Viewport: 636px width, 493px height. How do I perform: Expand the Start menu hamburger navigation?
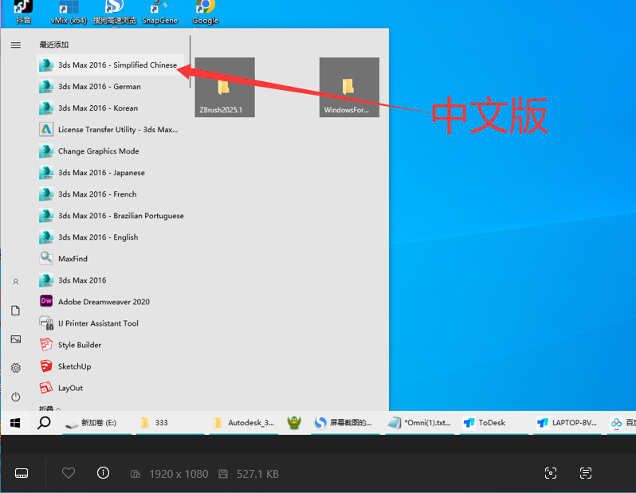pos(15,45)
